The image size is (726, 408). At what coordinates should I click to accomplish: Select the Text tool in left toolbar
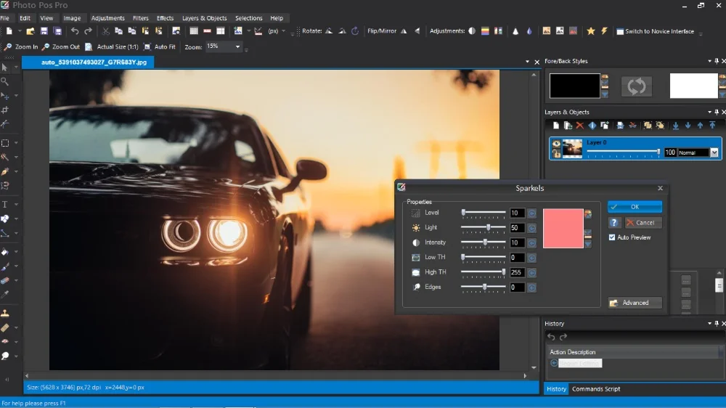click(x=5, y=205)
